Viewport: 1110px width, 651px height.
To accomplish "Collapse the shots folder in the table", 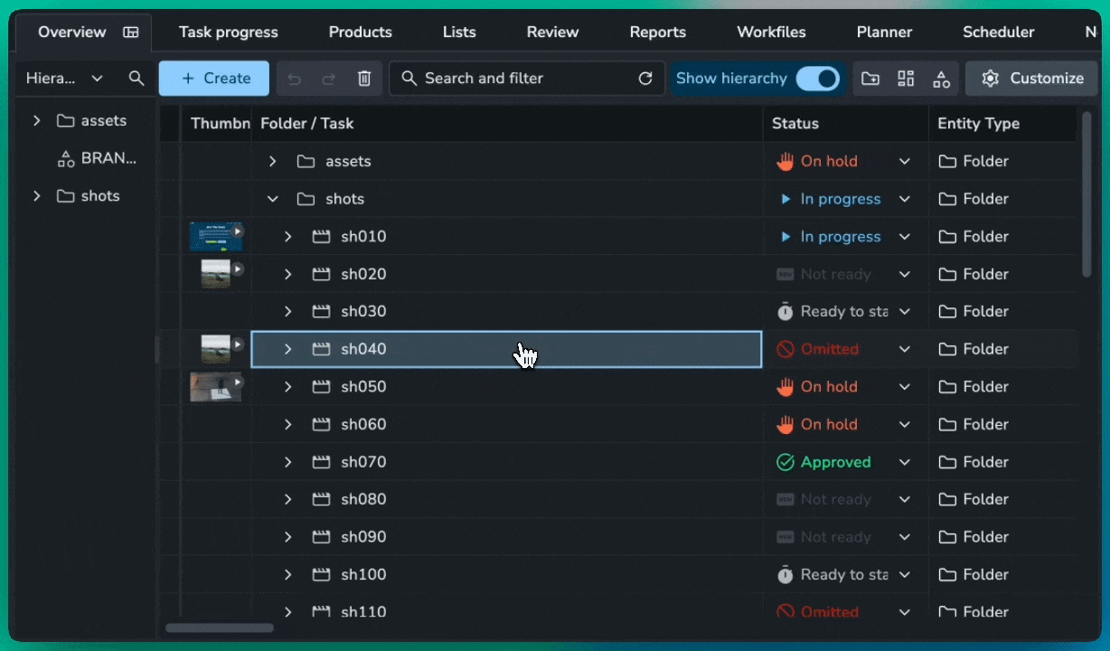I will [x=273, y=199].
